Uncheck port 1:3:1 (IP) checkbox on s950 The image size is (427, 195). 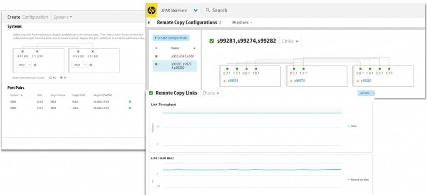tap(37, 51)
